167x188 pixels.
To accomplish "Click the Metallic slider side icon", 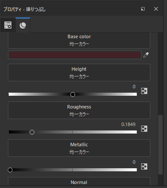I will point(144,166).
